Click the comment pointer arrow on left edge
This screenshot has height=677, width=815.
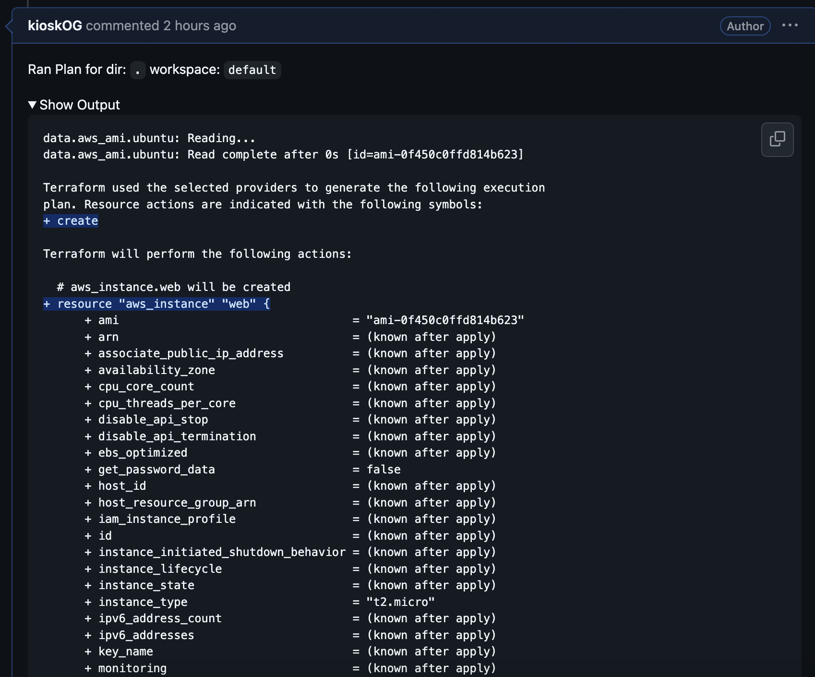[x=8, y=26]
